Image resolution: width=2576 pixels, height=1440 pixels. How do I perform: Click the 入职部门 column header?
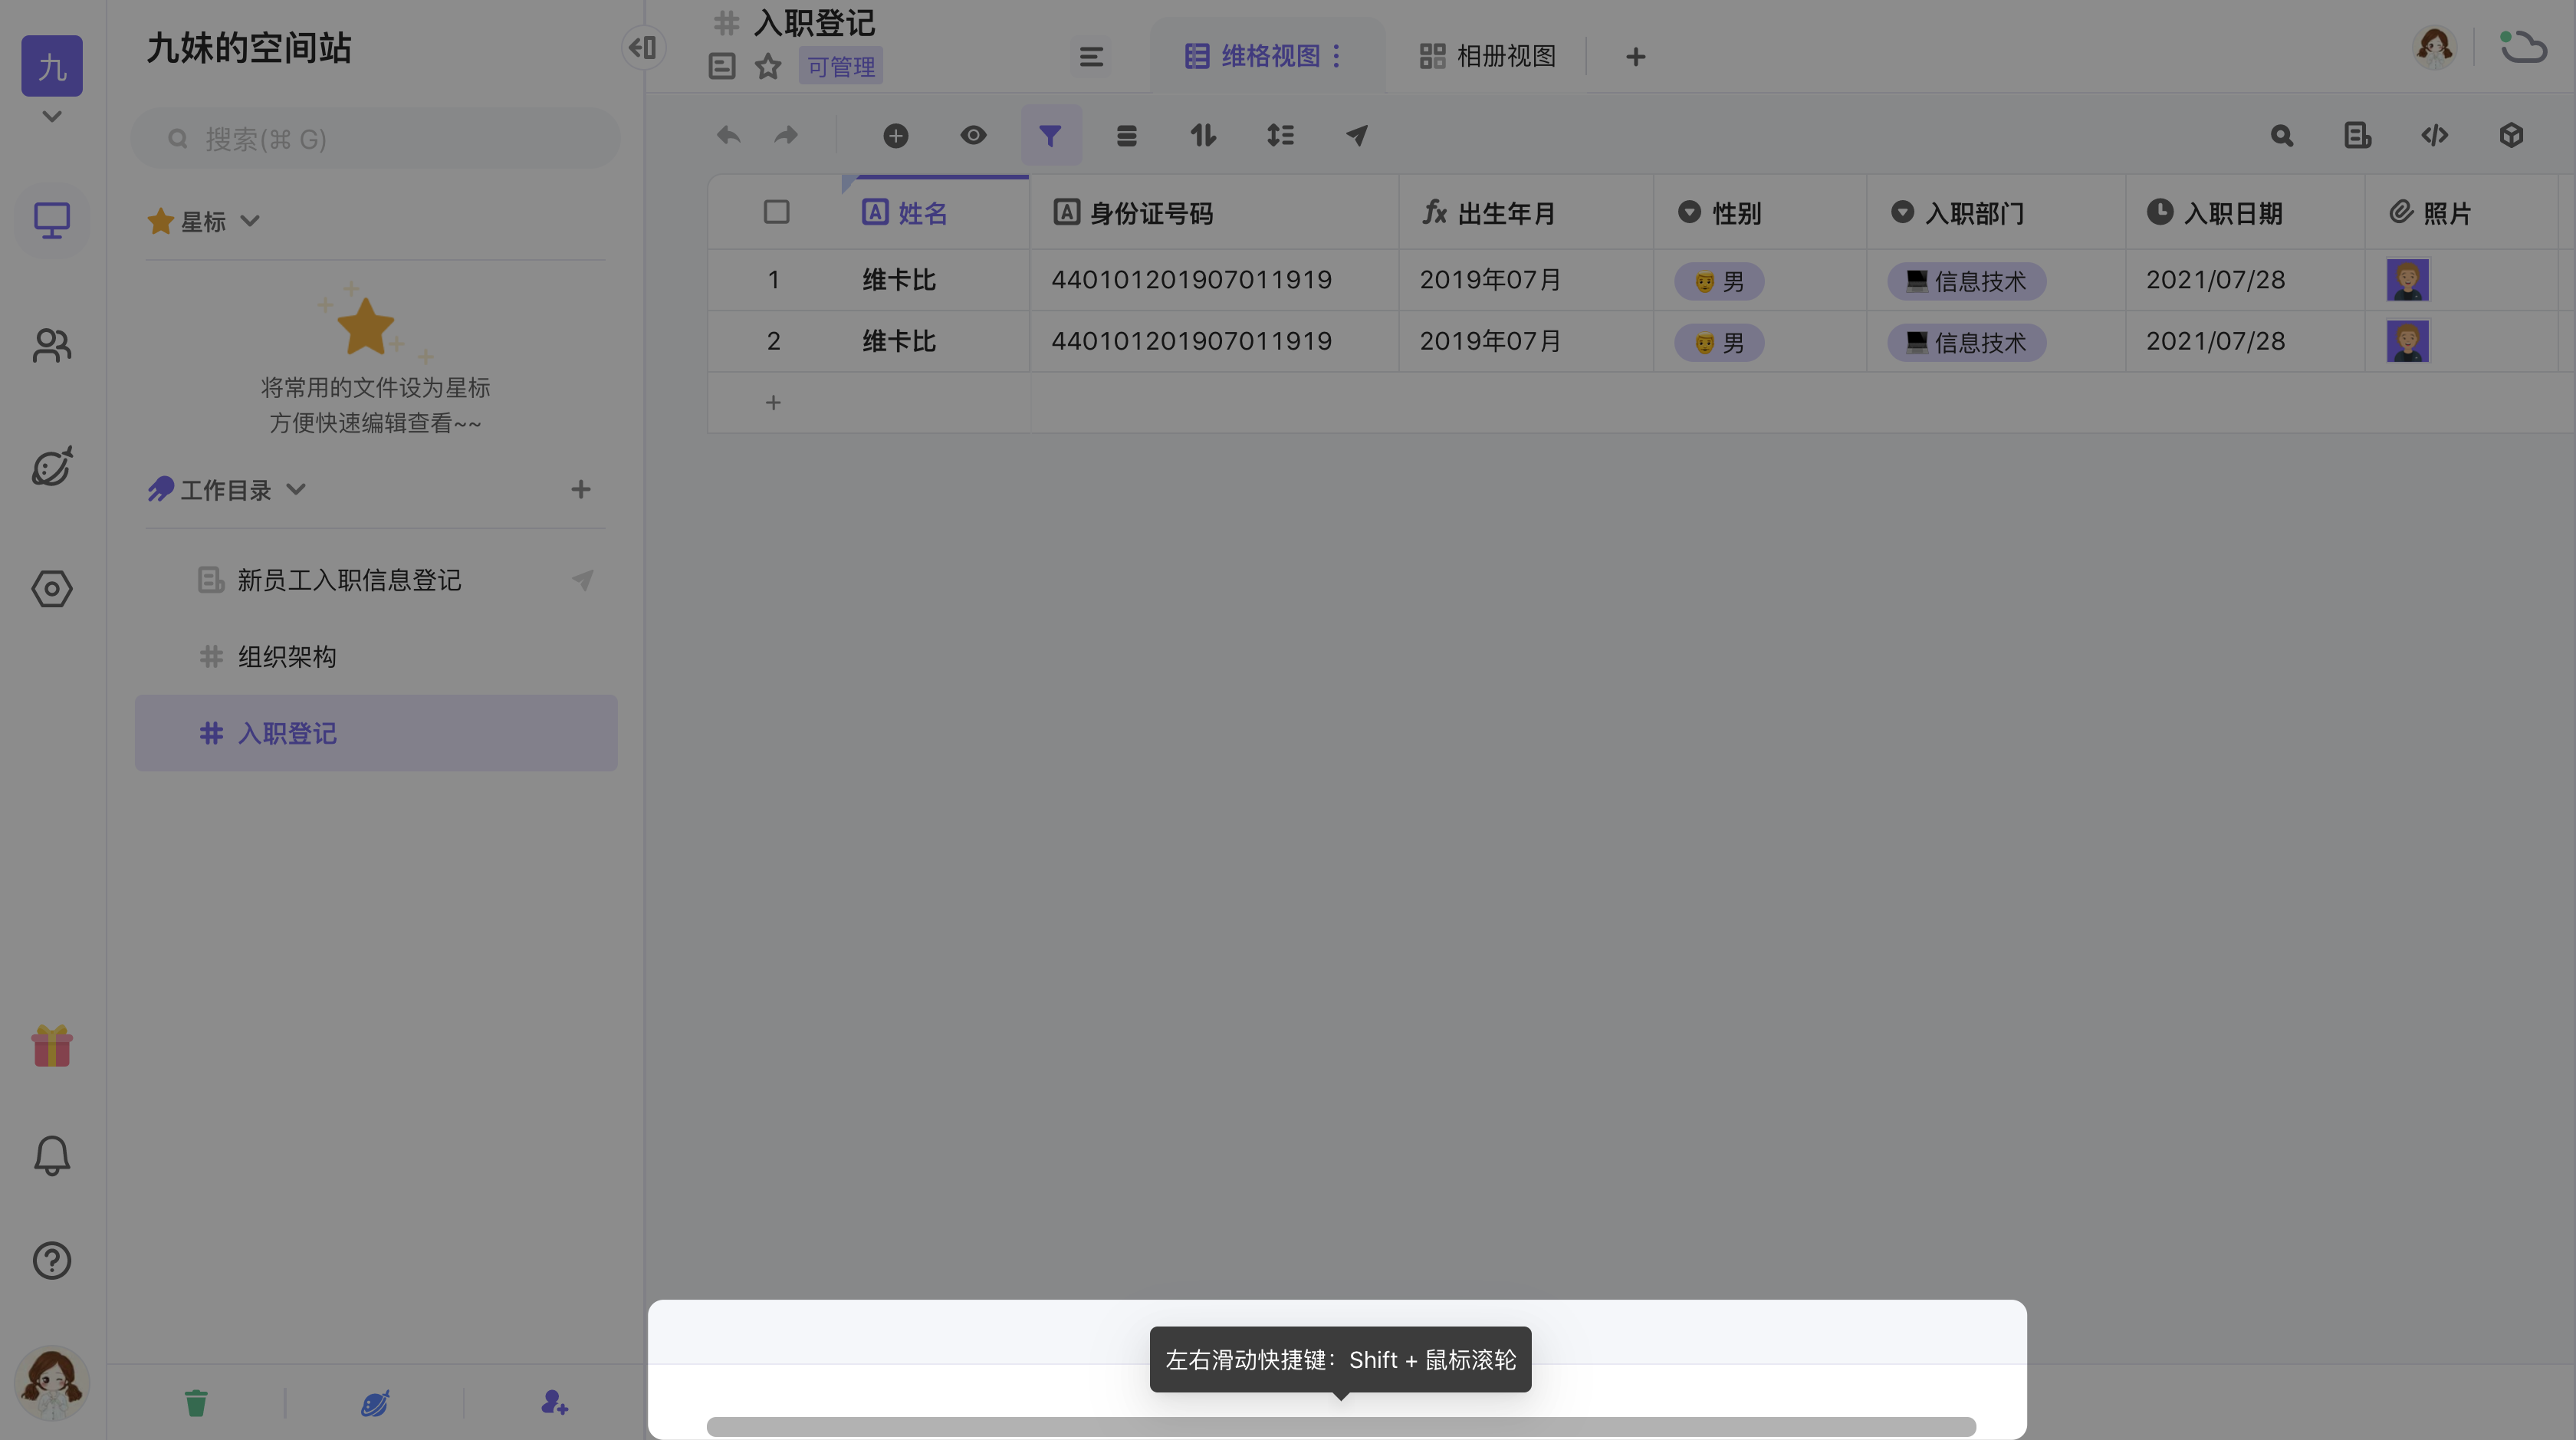point(1996,213)
